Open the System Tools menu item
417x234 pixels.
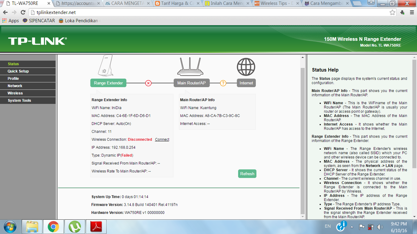[28, 100]
